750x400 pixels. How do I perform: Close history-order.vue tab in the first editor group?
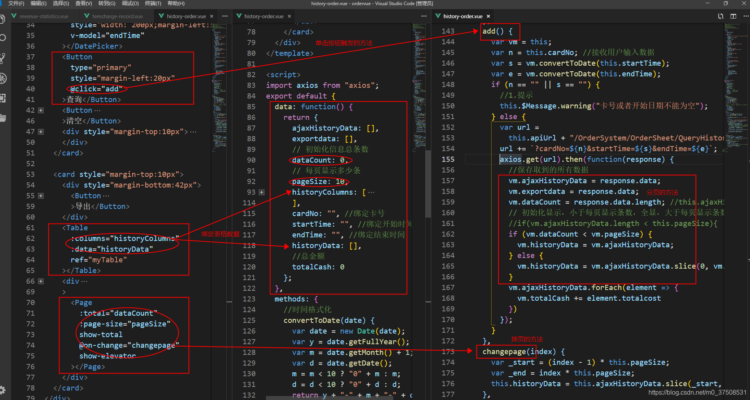(212, 16)
